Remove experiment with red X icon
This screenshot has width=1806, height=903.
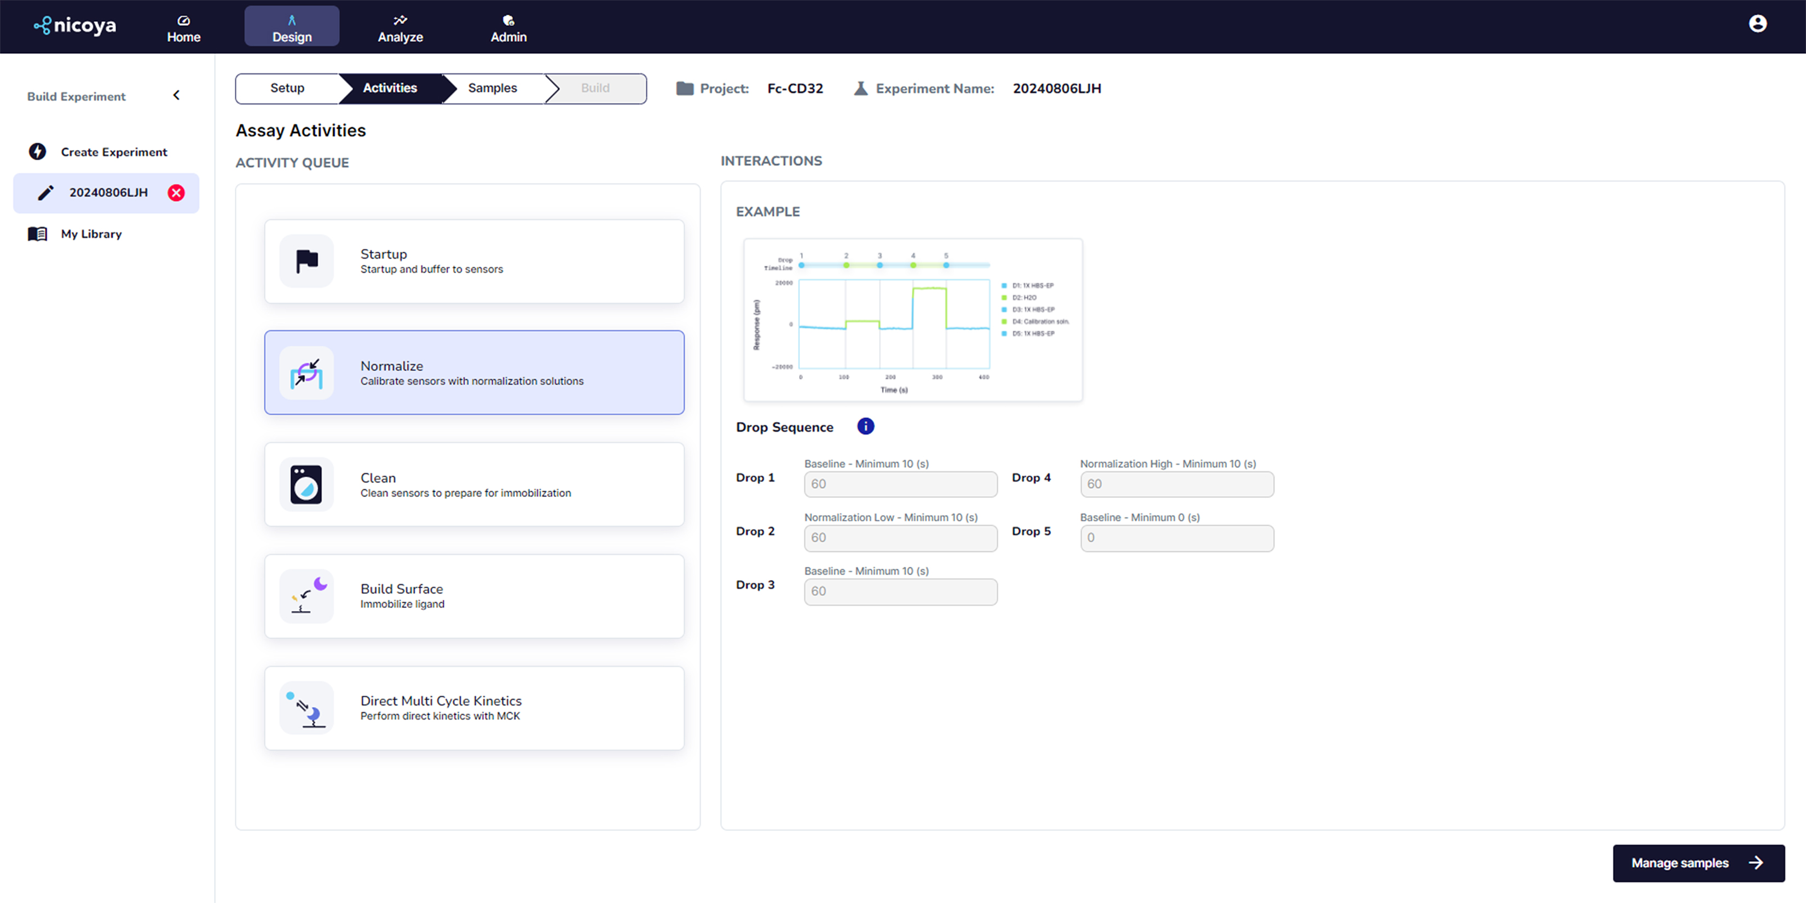pyautogui.click(x=176, y=193)
